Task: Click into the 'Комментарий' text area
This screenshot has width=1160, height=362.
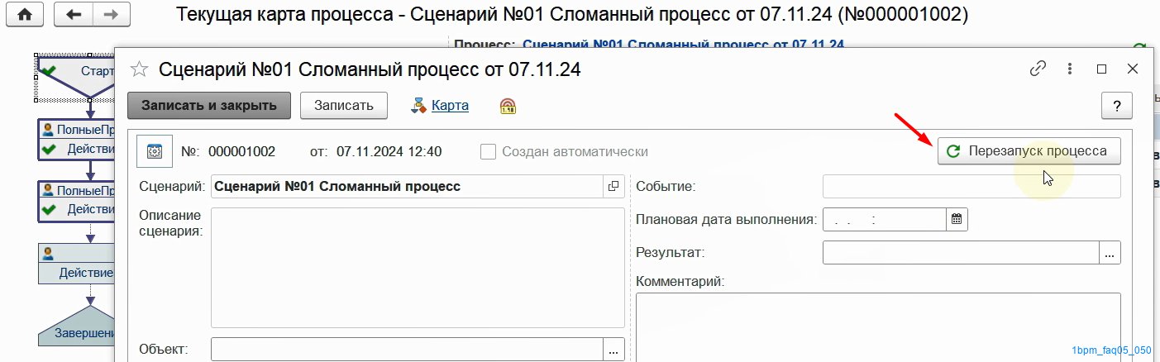Action: [x=878, y=326]
